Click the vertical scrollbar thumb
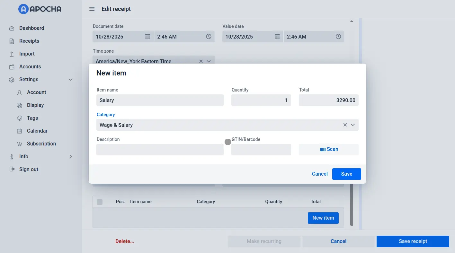 [352, 205]
